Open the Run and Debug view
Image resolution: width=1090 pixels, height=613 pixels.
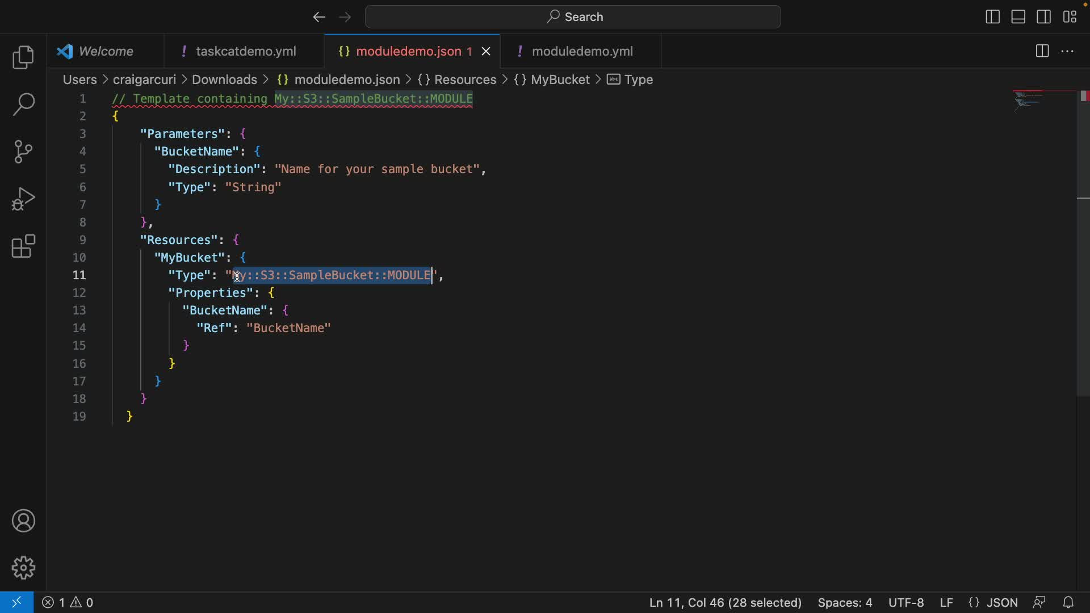point(23,199)
